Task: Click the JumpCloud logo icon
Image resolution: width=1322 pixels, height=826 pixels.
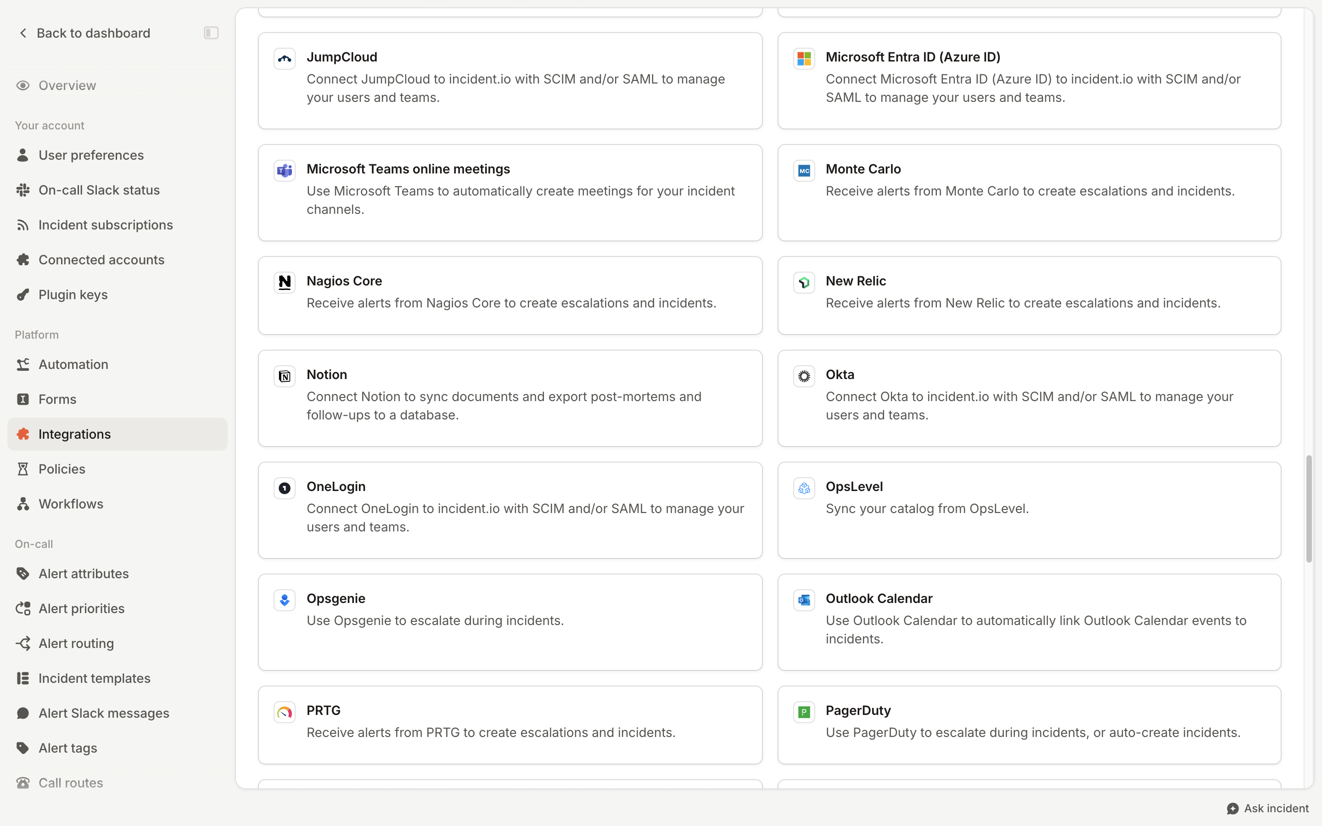Action: coord(285,58)
